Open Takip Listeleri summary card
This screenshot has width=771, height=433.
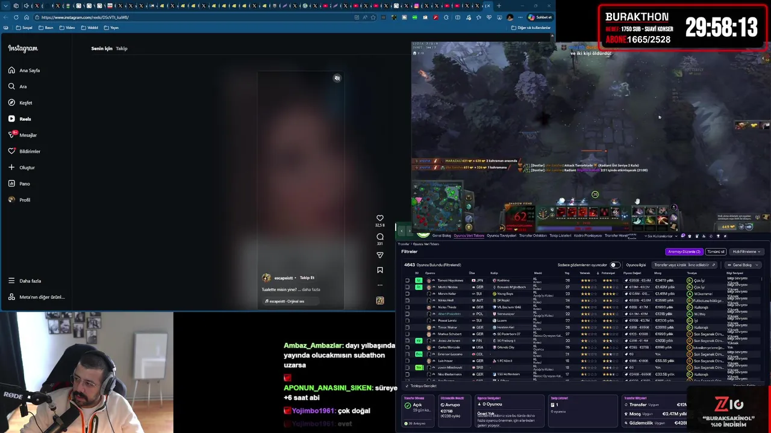pyautogui.click(x=582, y=411)
